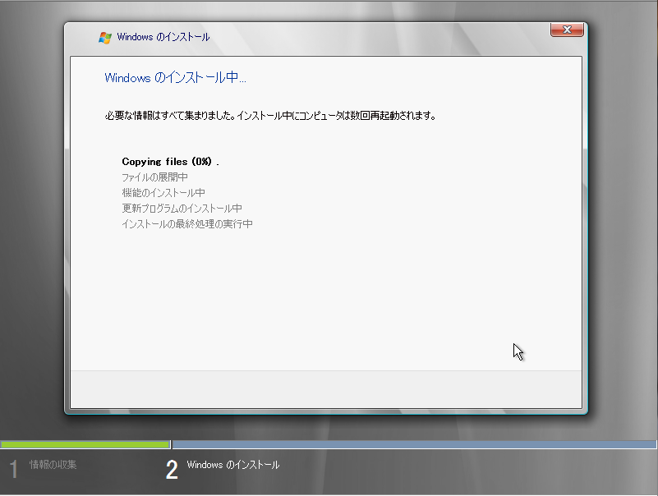The image size is (658, 496).
Task: Click the 'Copying files (0%)' status line
Action: tap(170, 162)
